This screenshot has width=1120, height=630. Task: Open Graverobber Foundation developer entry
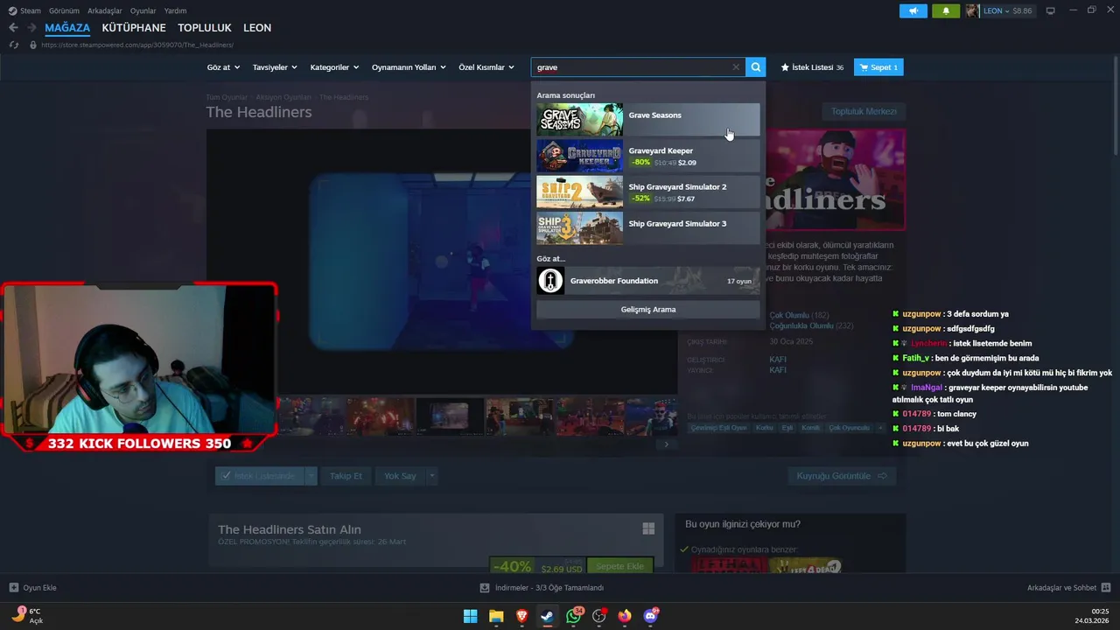pos(647,281)
